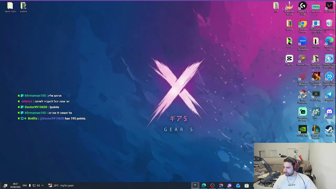
Task: Select the Raid Shadow Legends icon
Action: tap(316, 79)
